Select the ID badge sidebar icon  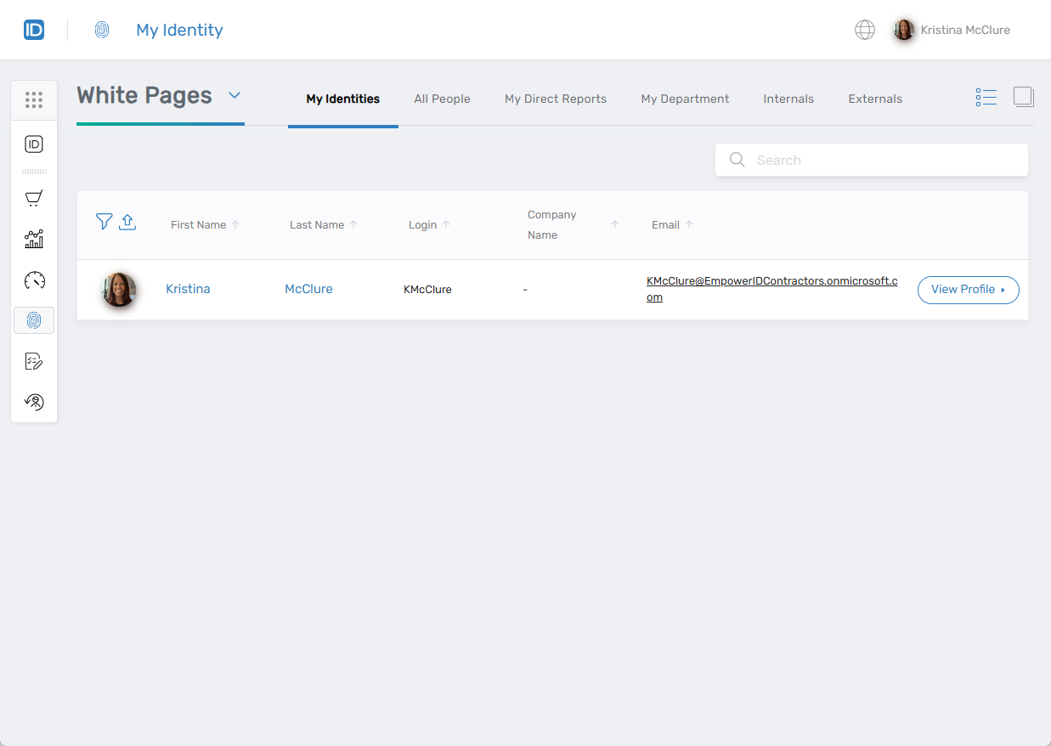[x=34, y=144]
